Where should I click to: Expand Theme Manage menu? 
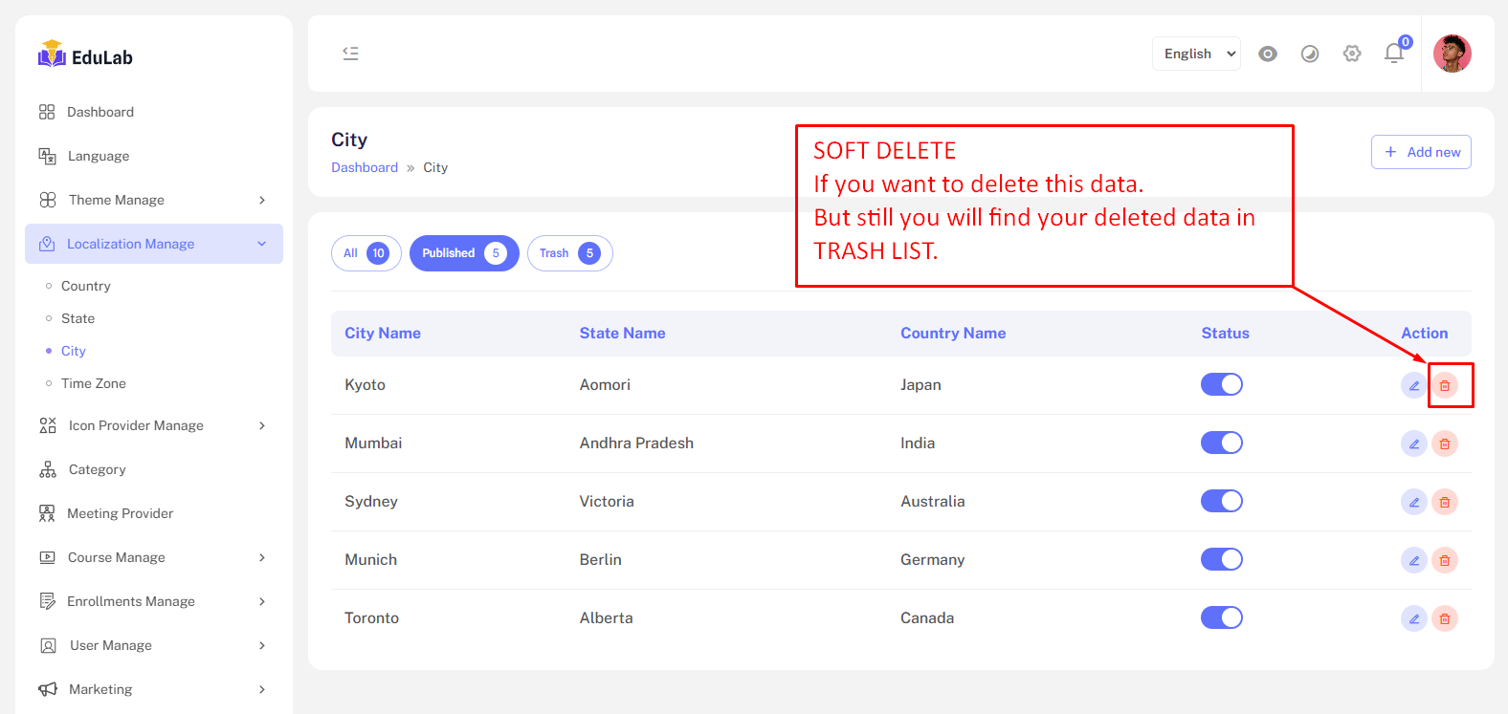(153, 200)
